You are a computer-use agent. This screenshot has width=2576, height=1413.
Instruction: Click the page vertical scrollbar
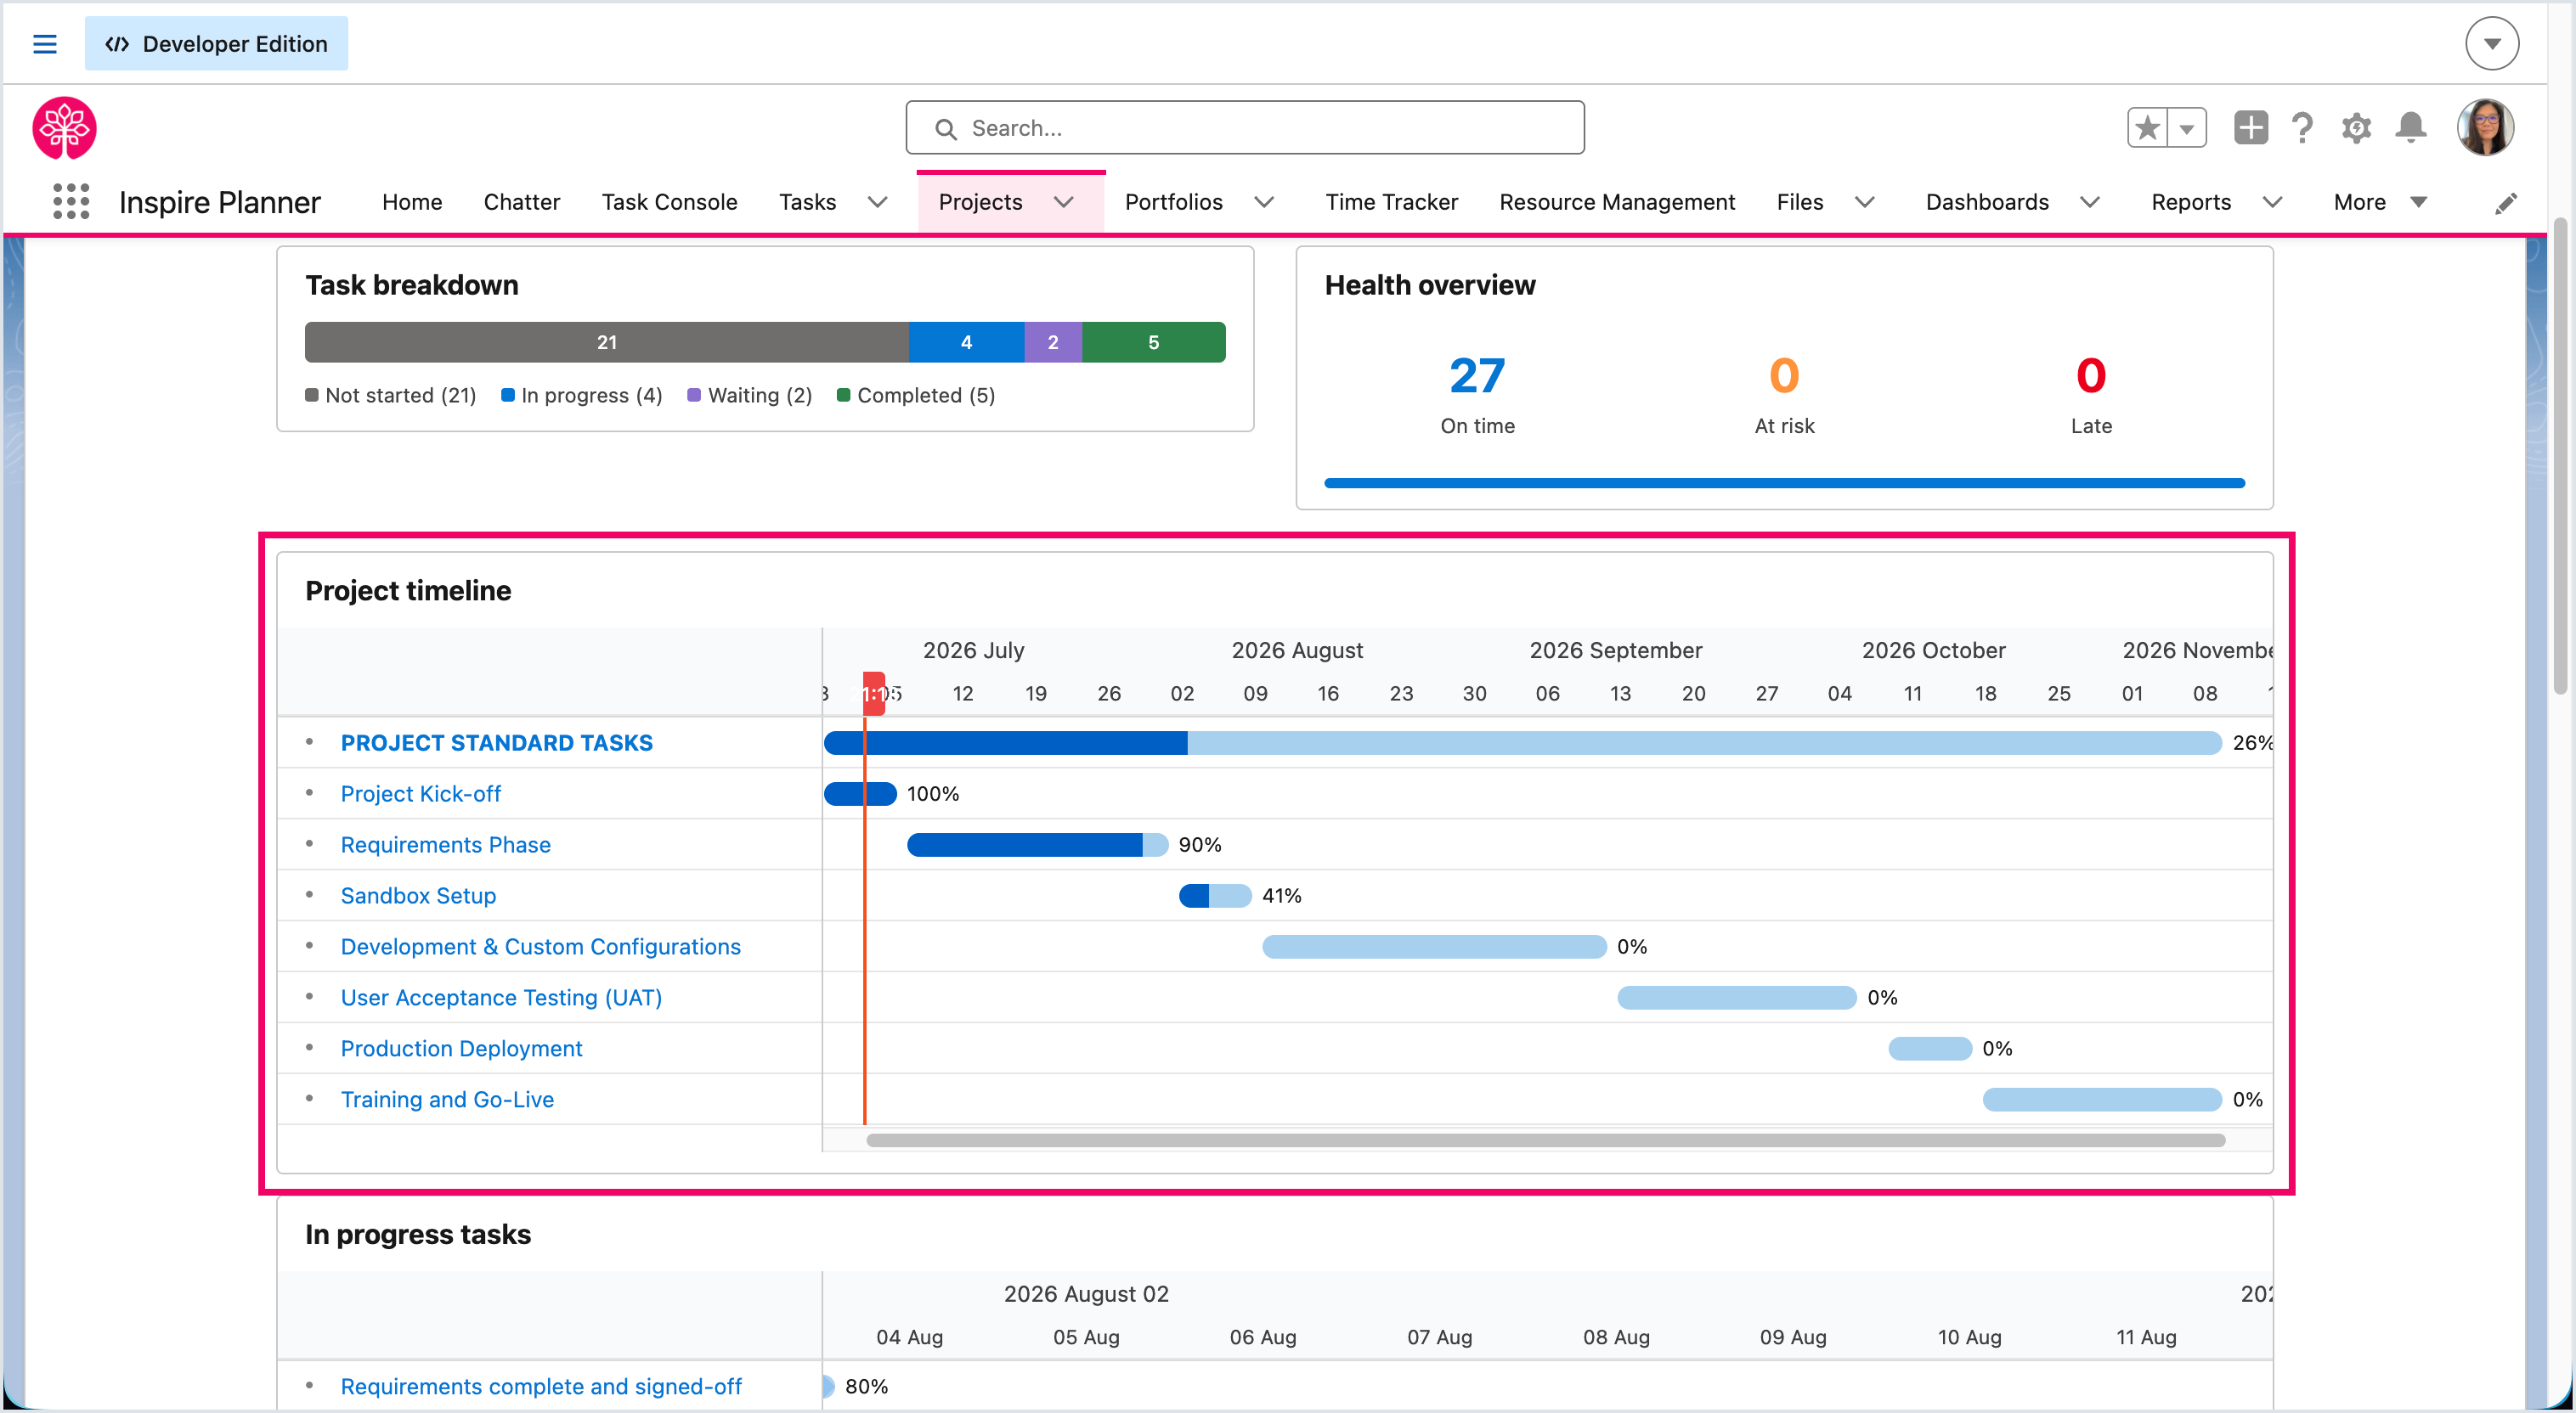pos(2560,454)
